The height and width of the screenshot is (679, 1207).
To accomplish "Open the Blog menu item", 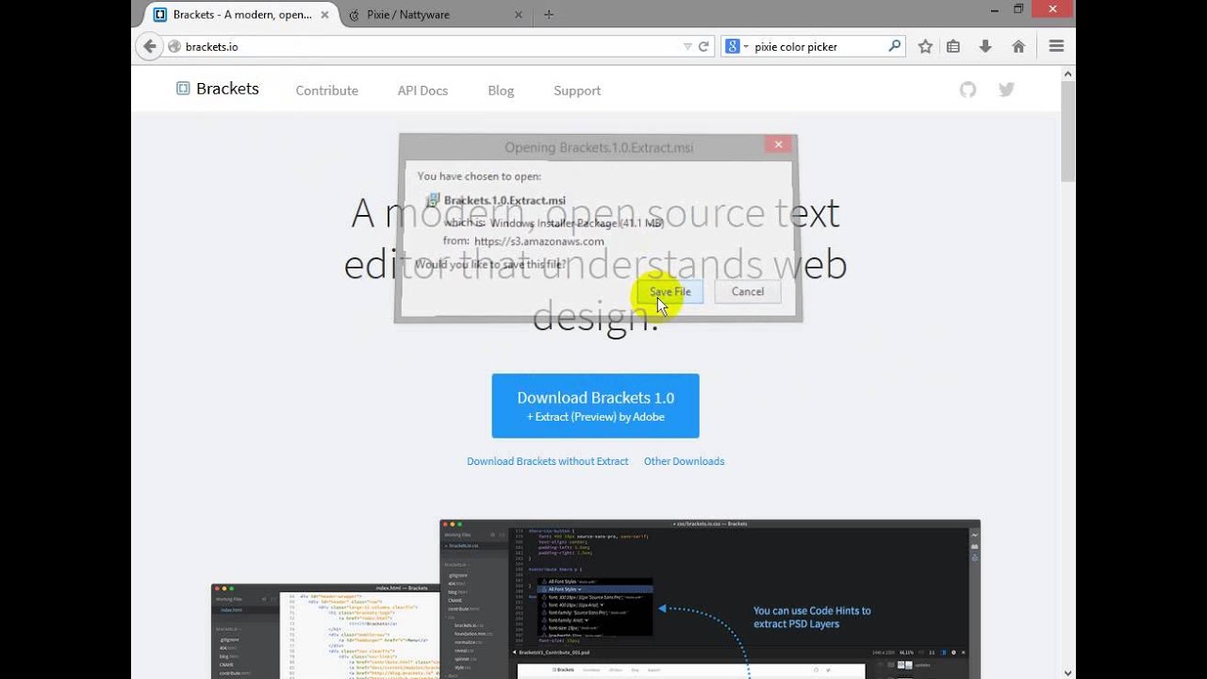I will 501,91.
